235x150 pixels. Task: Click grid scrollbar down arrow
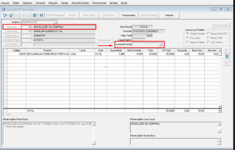point(220,106)
